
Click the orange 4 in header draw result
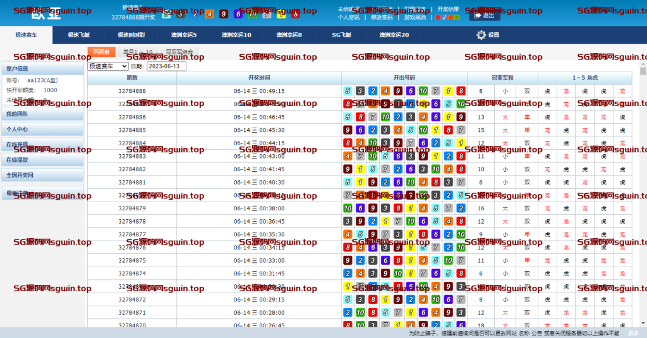pyautogui.click(x=209, y=14)
